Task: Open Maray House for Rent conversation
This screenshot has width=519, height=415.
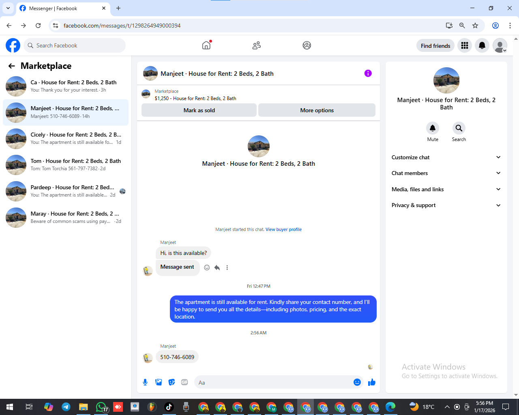Action: [x=66, y=218]
